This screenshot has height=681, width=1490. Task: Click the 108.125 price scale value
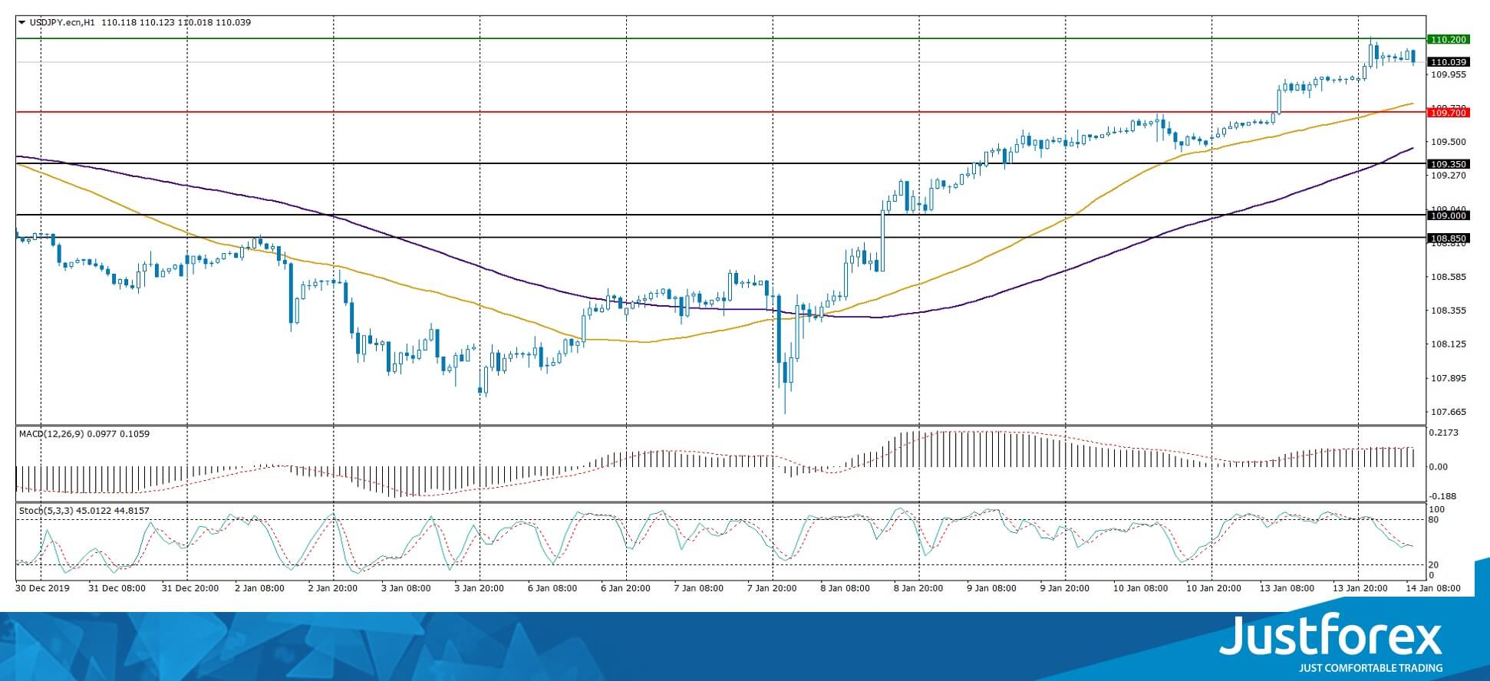pos(1449,344)
